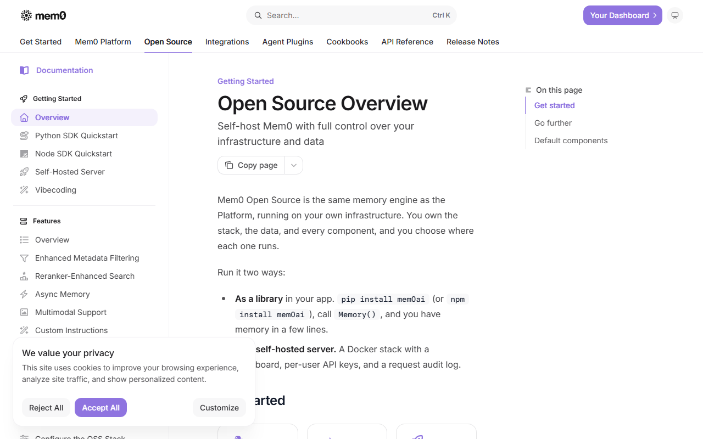703x439 pixels.
Task: Click the Reranker-Enhanced Search icon
Action: (24, 276)
